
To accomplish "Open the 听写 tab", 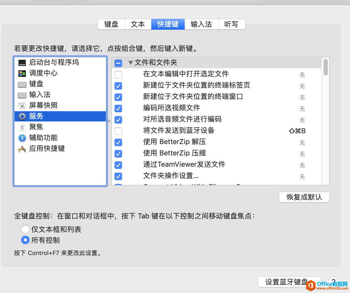I will click(x=232, y=24).
